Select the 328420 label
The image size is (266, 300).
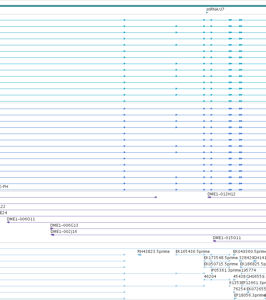point(246,258)
